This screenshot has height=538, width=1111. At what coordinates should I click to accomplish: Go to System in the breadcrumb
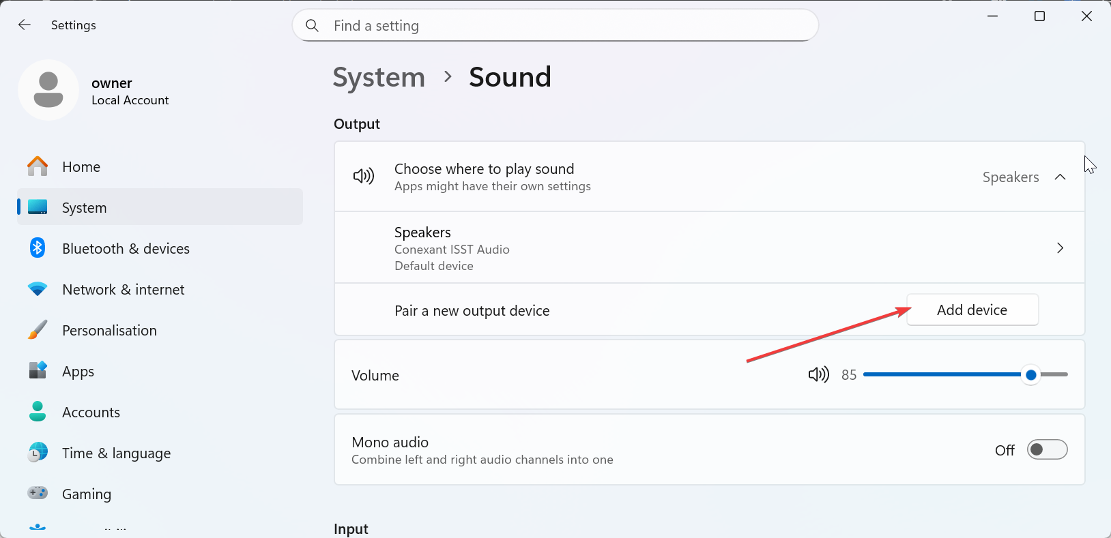(x=379, y=78)
